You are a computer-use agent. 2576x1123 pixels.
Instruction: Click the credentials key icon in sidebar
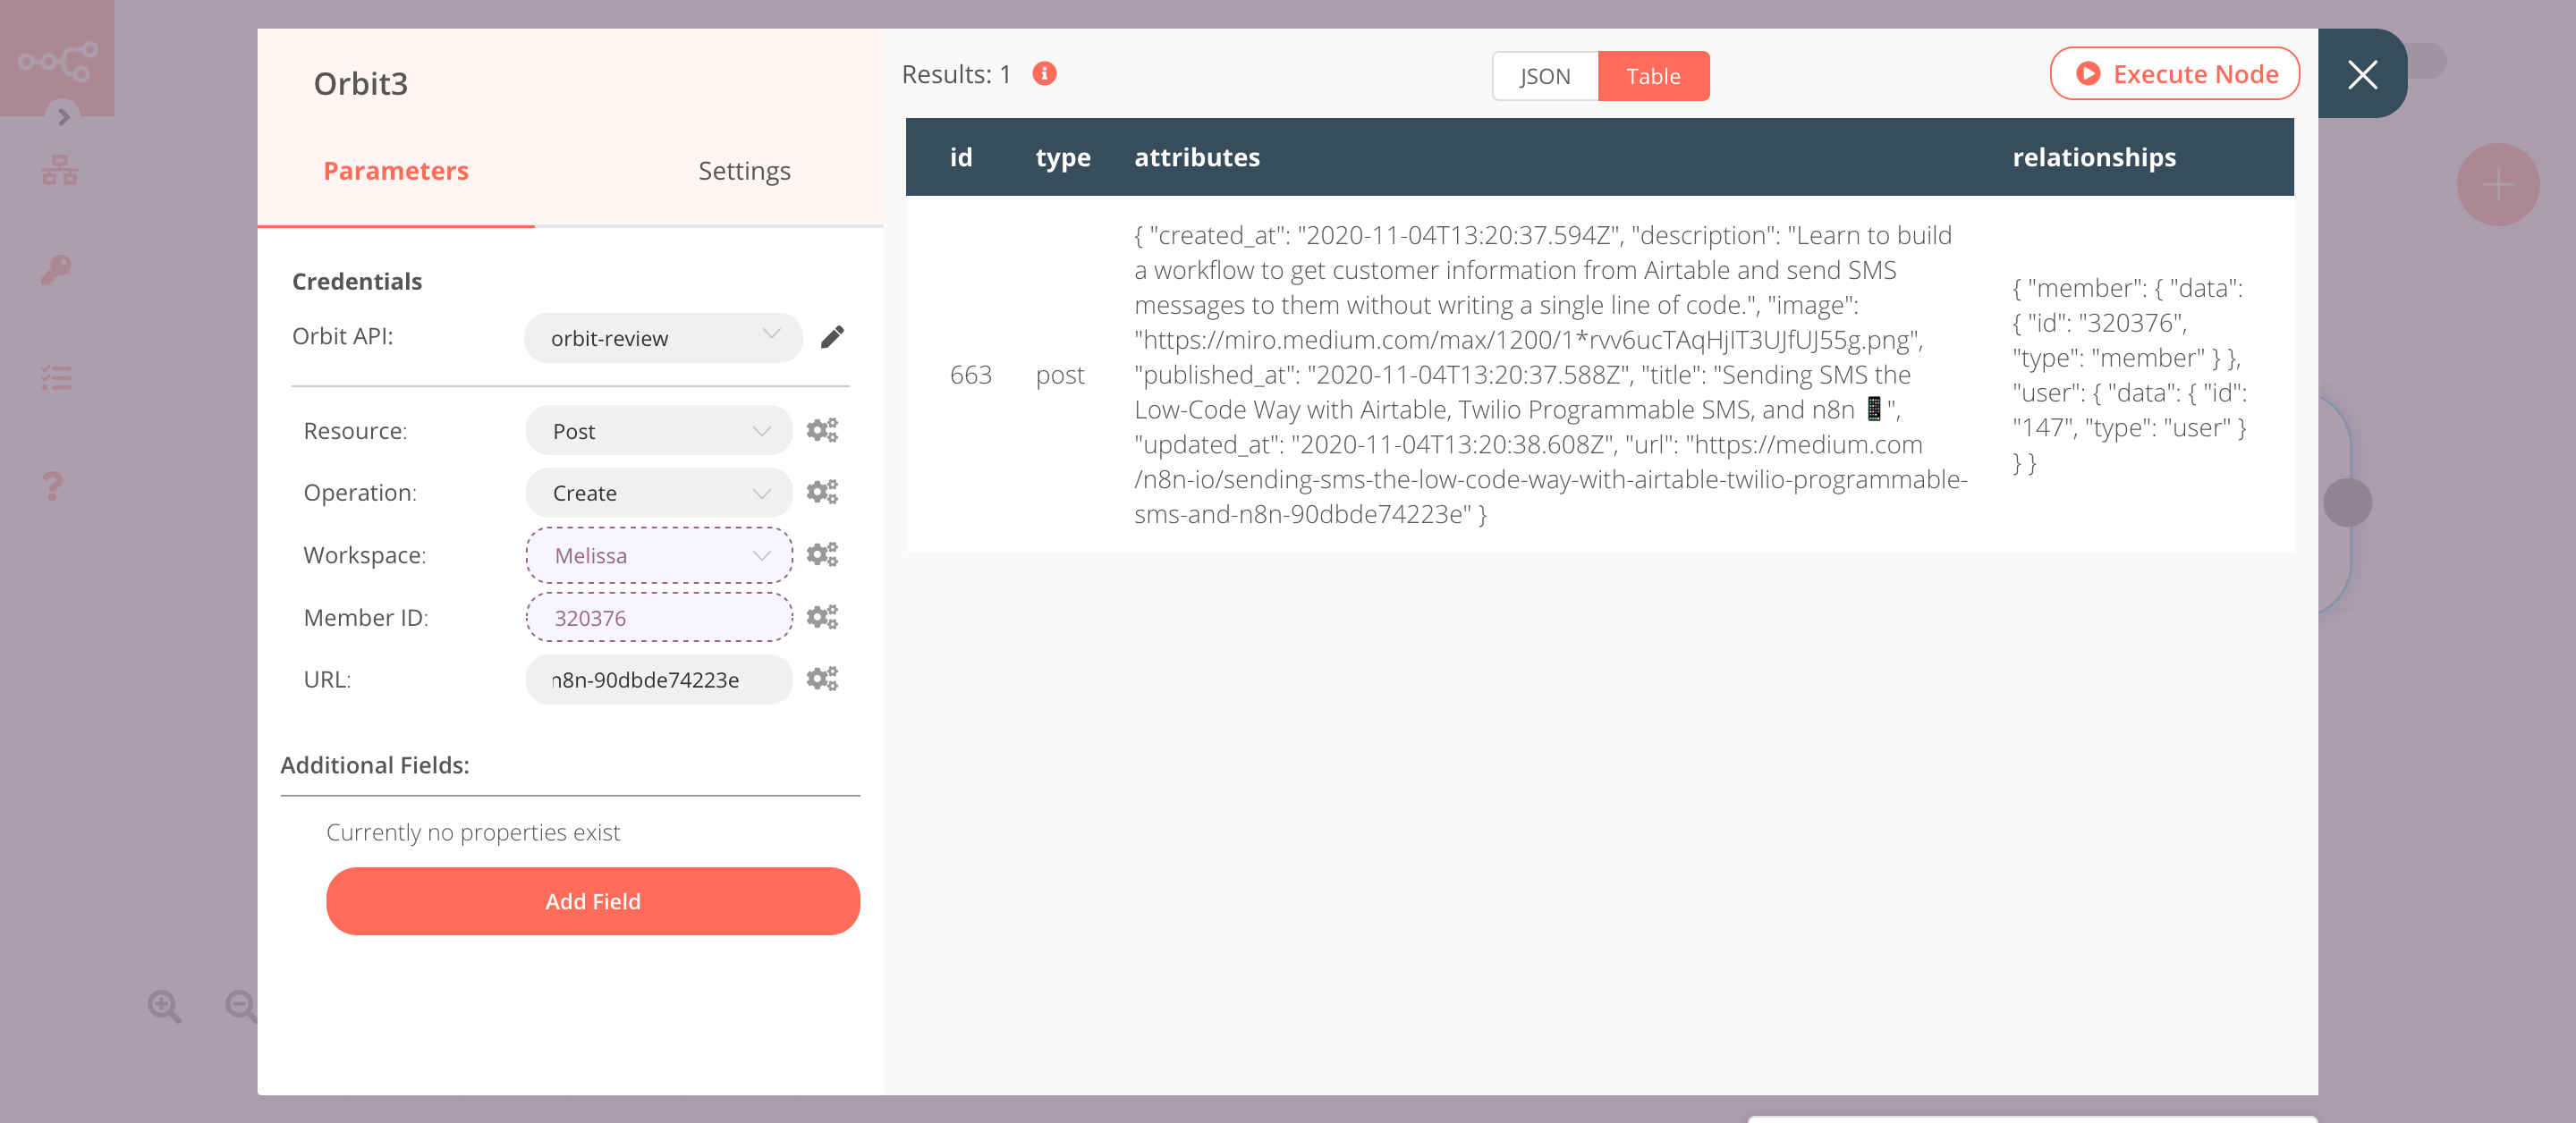tap(55, 269)
